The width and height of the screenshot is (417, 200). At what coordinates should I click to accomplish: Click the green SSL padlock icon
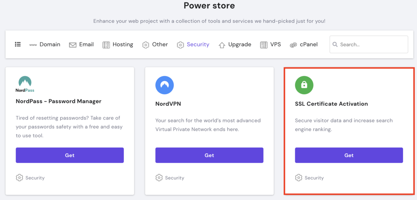tap(304, 85)
